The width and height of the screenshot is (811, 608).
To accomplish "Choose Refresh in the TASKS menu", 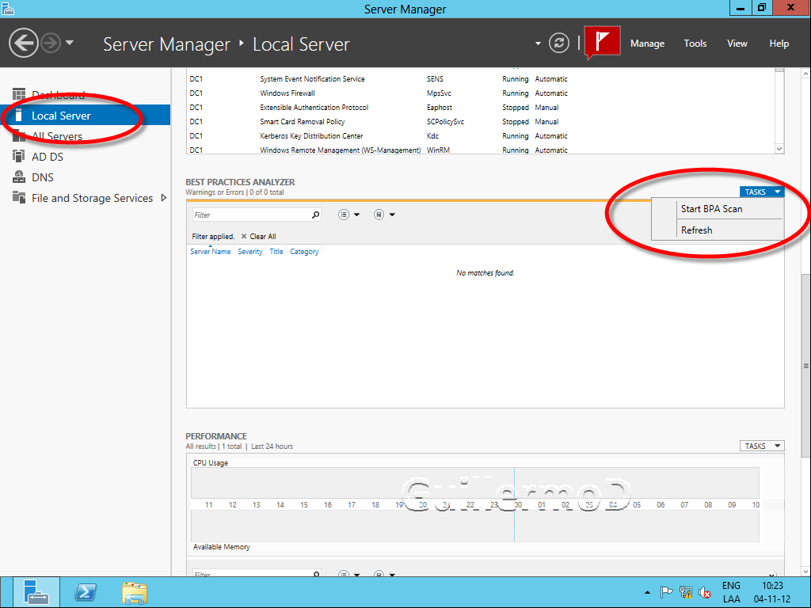I will click(x=696, y=230).
